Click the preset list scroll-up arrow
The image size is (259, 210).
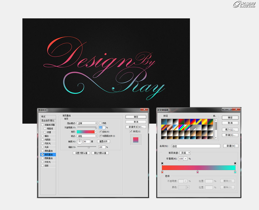(x=216, y=120)
